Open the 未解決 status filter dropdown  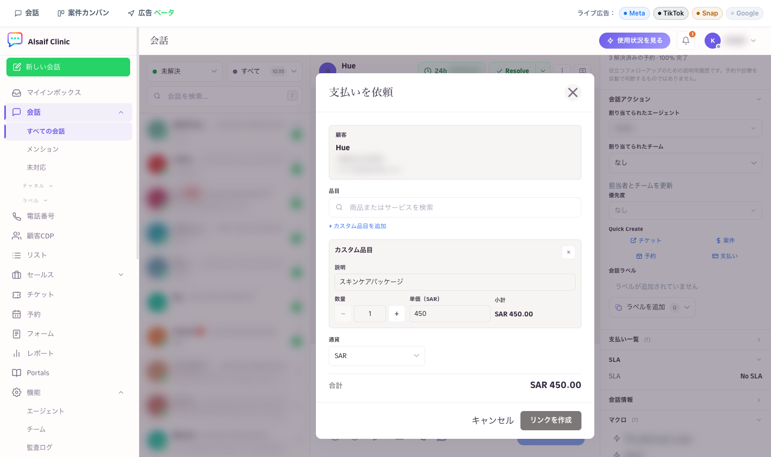(185, 71)
